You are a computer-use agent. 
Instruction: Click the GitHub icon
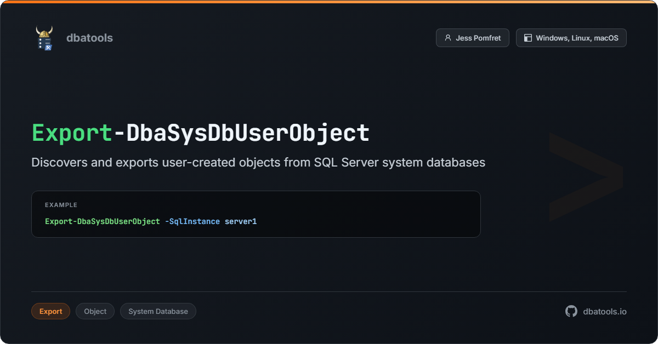tap(571, 311)
